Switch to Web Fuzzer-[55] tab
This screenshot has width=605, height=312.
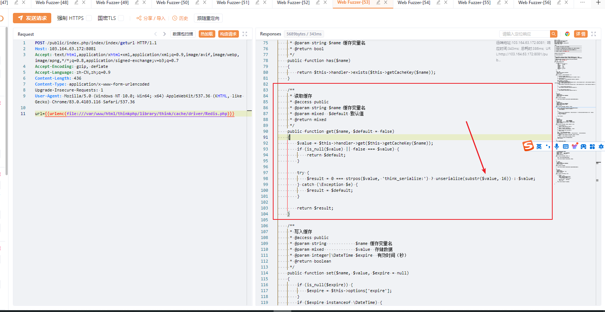tap(474, 3)
